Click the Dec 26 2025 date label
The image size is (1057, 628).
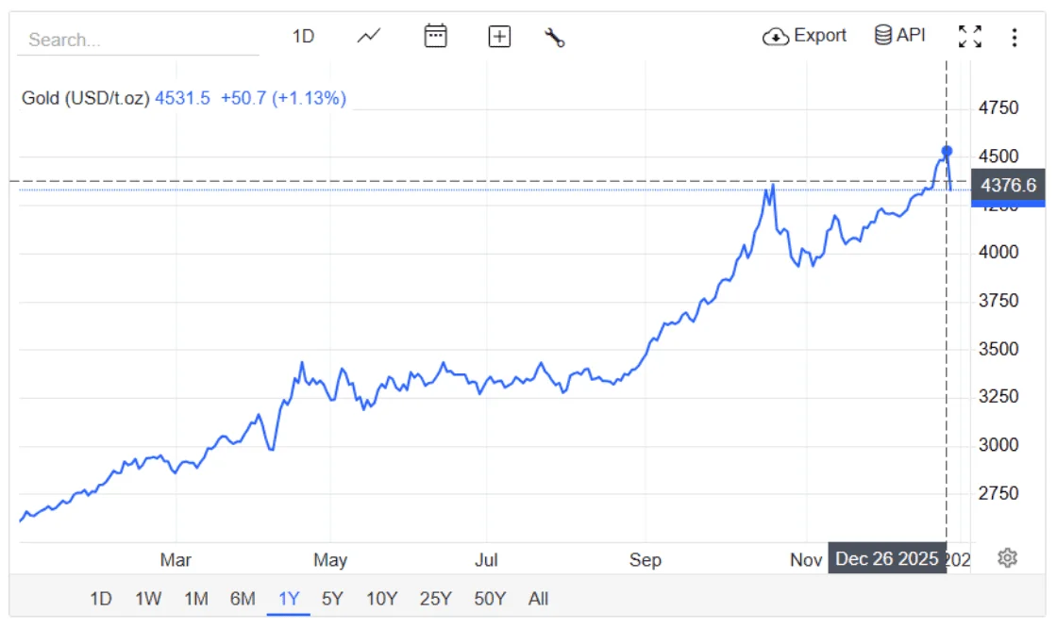coord(886,558)
